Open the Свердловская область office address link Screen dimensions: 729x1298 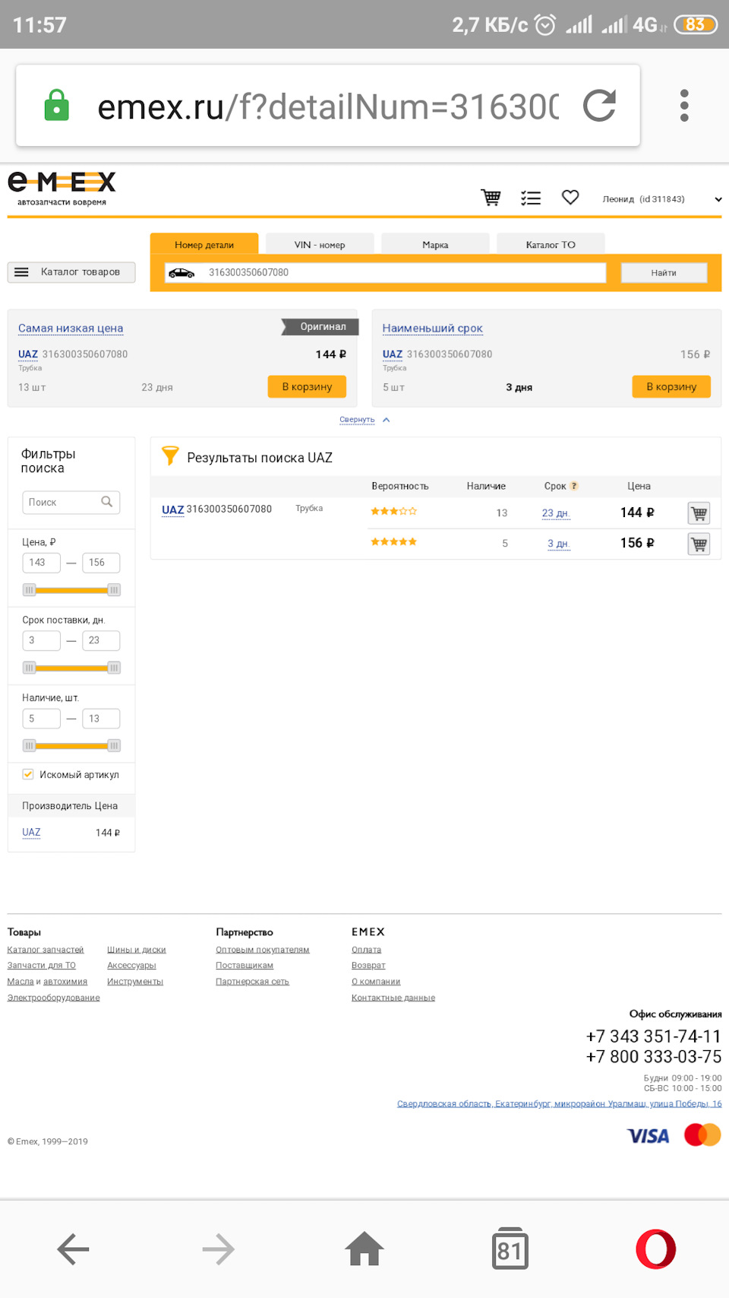[560, 1103]
